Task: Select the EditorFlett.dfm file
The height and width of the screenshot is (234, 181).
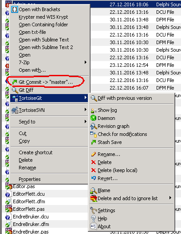Action: coord(29,201)
